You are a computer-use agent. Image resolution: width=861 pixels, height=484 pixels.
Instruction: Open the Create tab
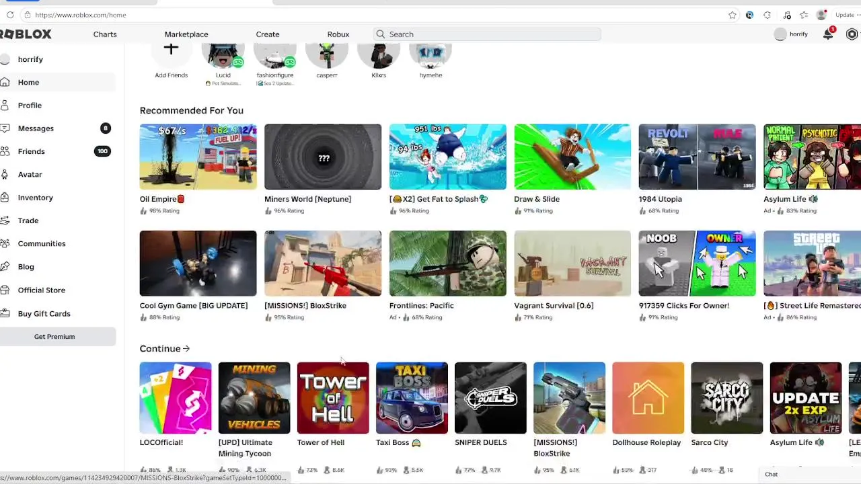pos(268,34)
